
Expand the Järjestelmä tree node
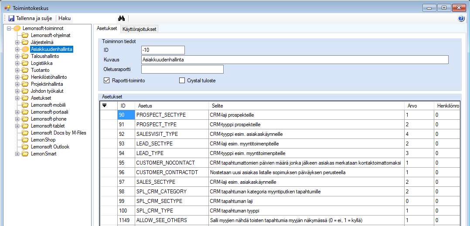[x=17, y=42]
